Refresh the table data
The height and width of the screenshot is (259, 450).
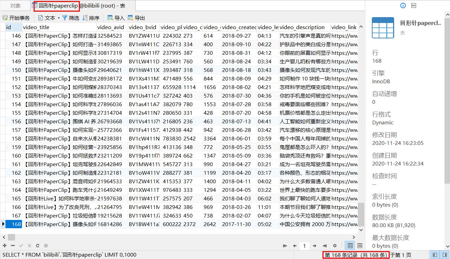tap(37, 246)
